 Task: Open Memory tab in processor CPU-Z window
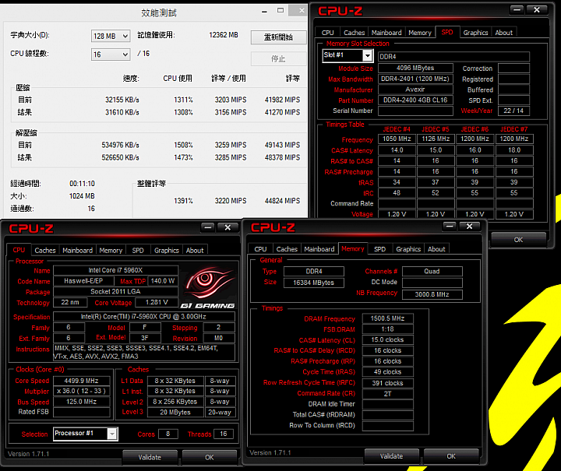pos(111,251)
